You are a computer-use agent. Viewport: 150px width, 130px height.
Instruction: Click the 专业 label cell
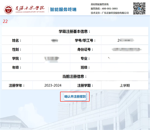[86, 58]
